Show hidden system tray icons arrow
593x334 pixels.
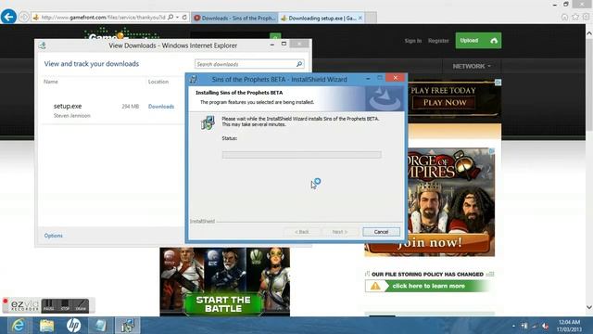(x=513, y=326)
